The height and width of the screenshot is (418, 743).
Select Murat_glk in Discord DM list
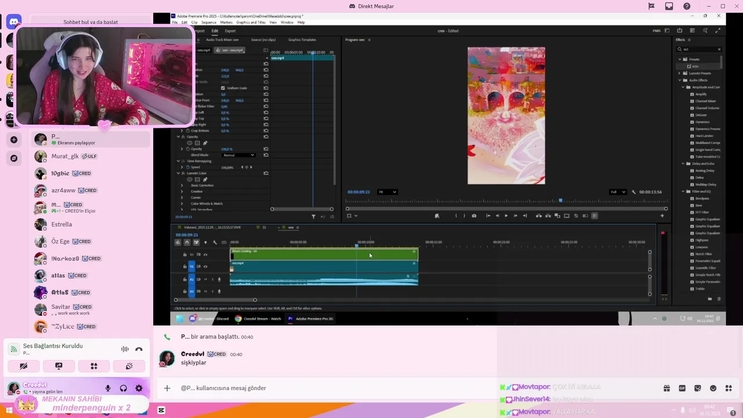91,156
